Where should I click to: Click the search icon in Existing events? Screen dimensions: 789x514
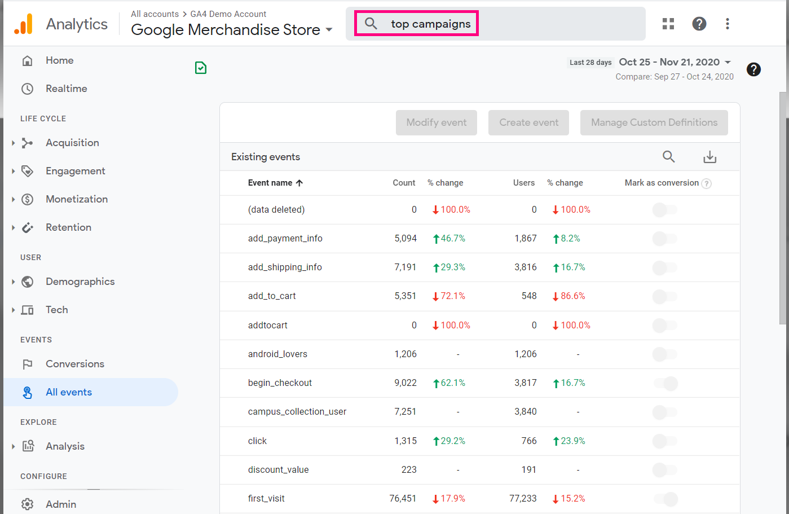668,157
